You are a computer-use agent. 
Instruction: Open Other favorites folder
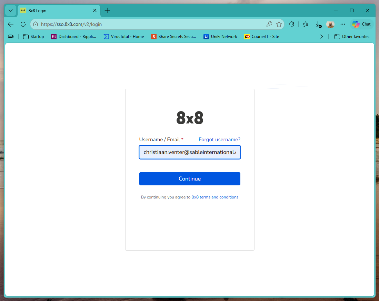click(352, 37)
